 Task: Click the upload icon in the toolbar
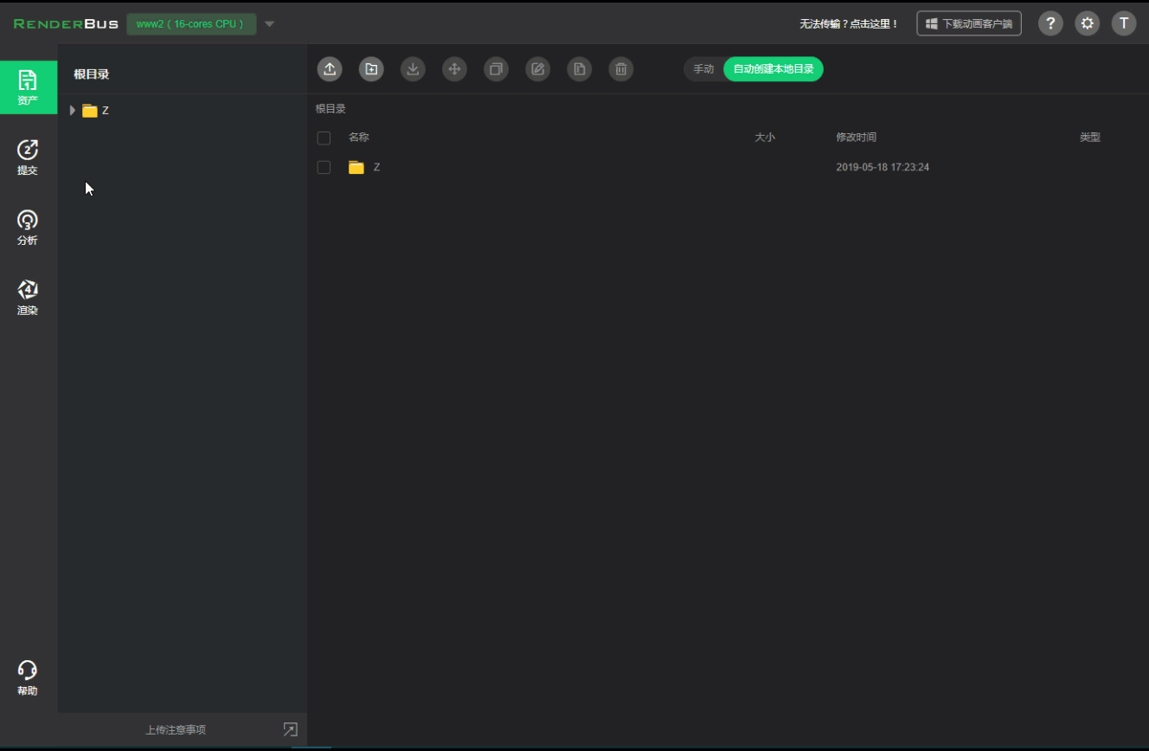[x=330, y=69]
